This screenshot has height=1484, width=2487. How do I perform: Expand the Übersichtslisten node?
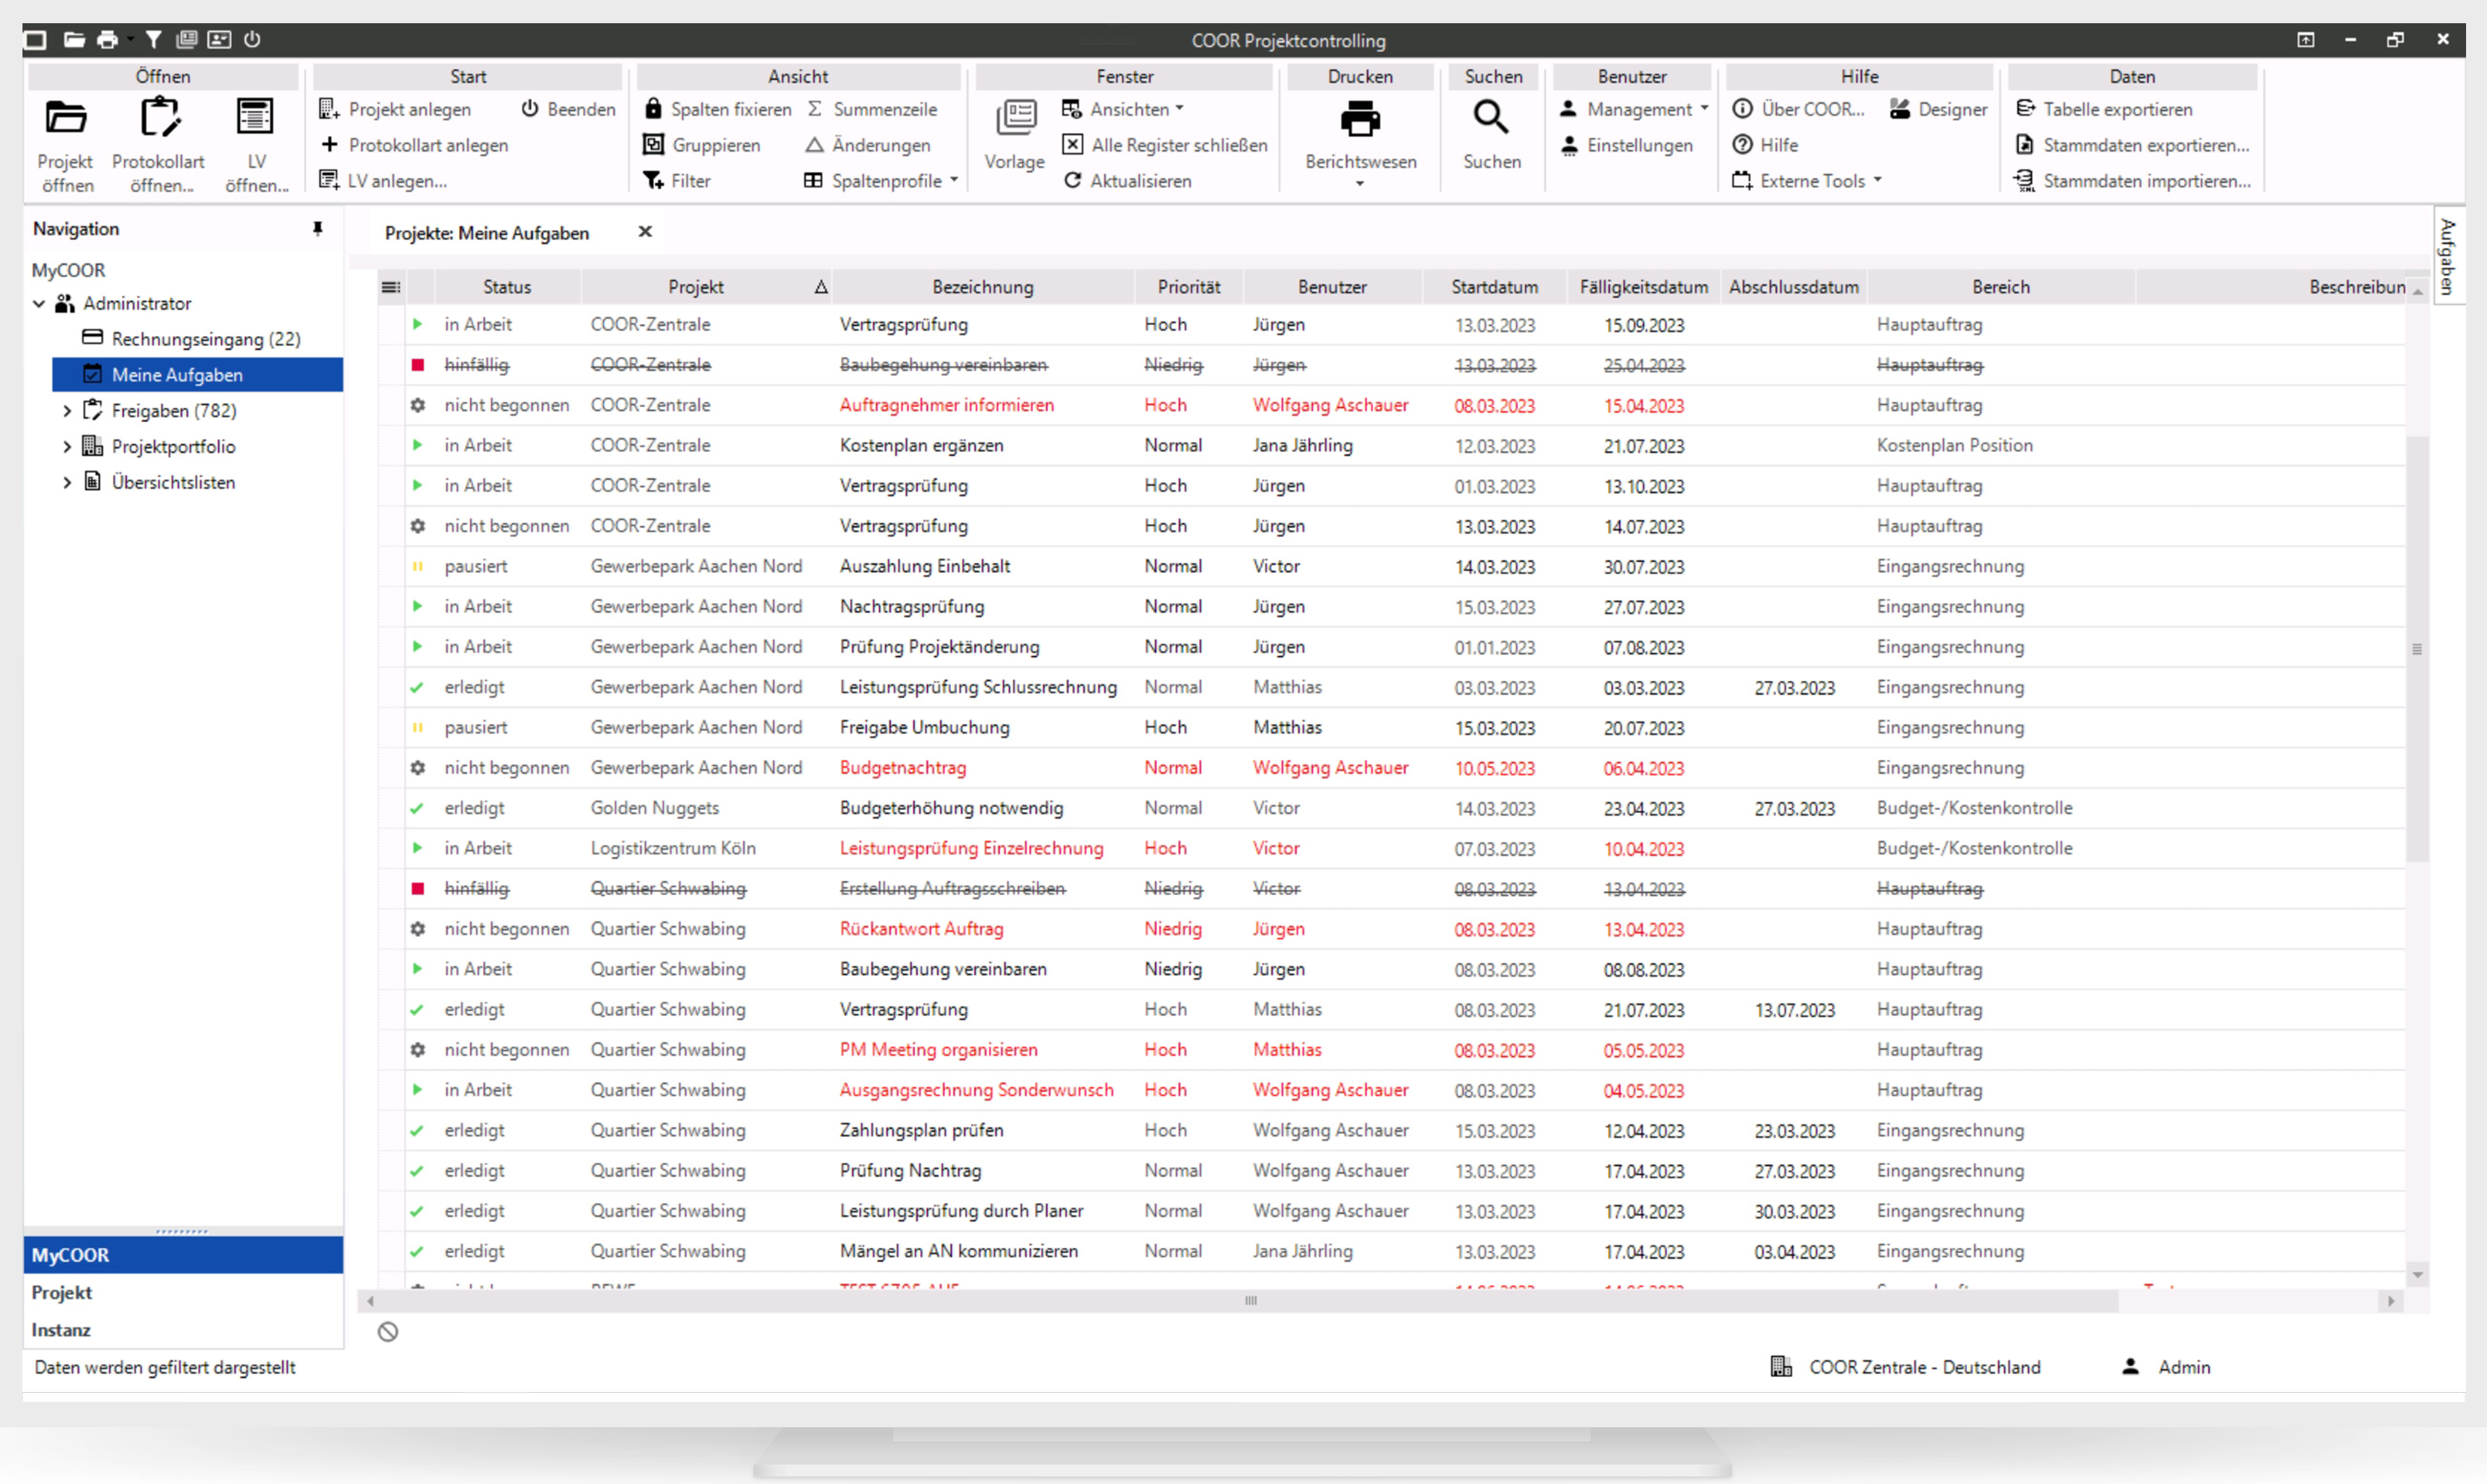67,483
